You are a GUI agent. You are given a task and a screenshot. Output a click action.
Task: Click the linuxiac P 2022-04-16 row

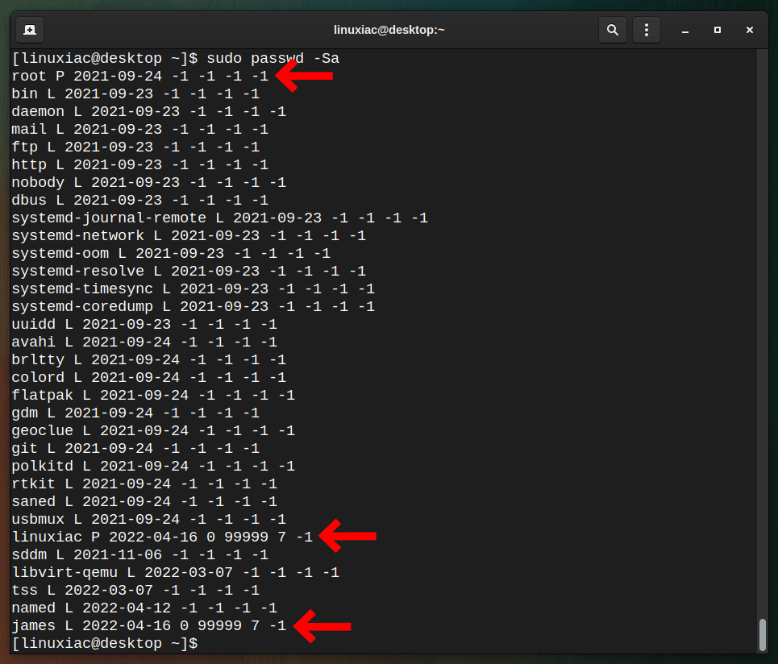click(162, 537)
